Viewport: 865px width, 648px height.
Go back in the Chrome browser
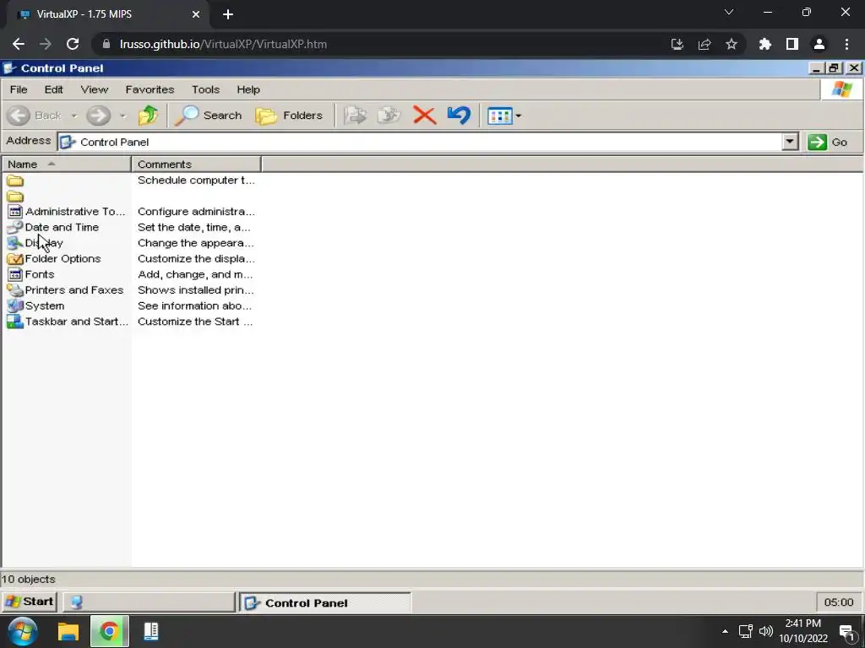[x=19, y=44]
